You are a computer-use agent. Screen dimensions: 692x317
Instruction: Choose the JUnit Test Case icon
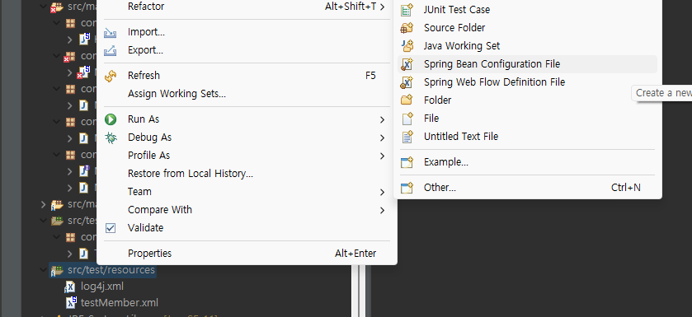[x=407, y=10]
